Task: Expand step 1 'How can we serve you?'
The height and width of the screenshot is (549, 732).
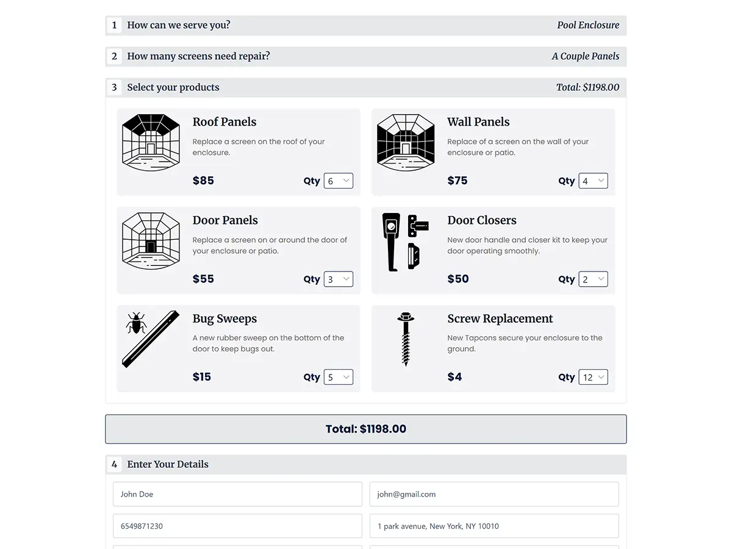Action: [x=365, y=26]
